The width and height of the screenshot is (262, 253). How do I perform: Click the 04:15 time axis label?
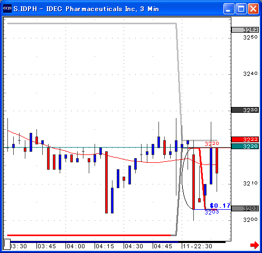point(105,246)
